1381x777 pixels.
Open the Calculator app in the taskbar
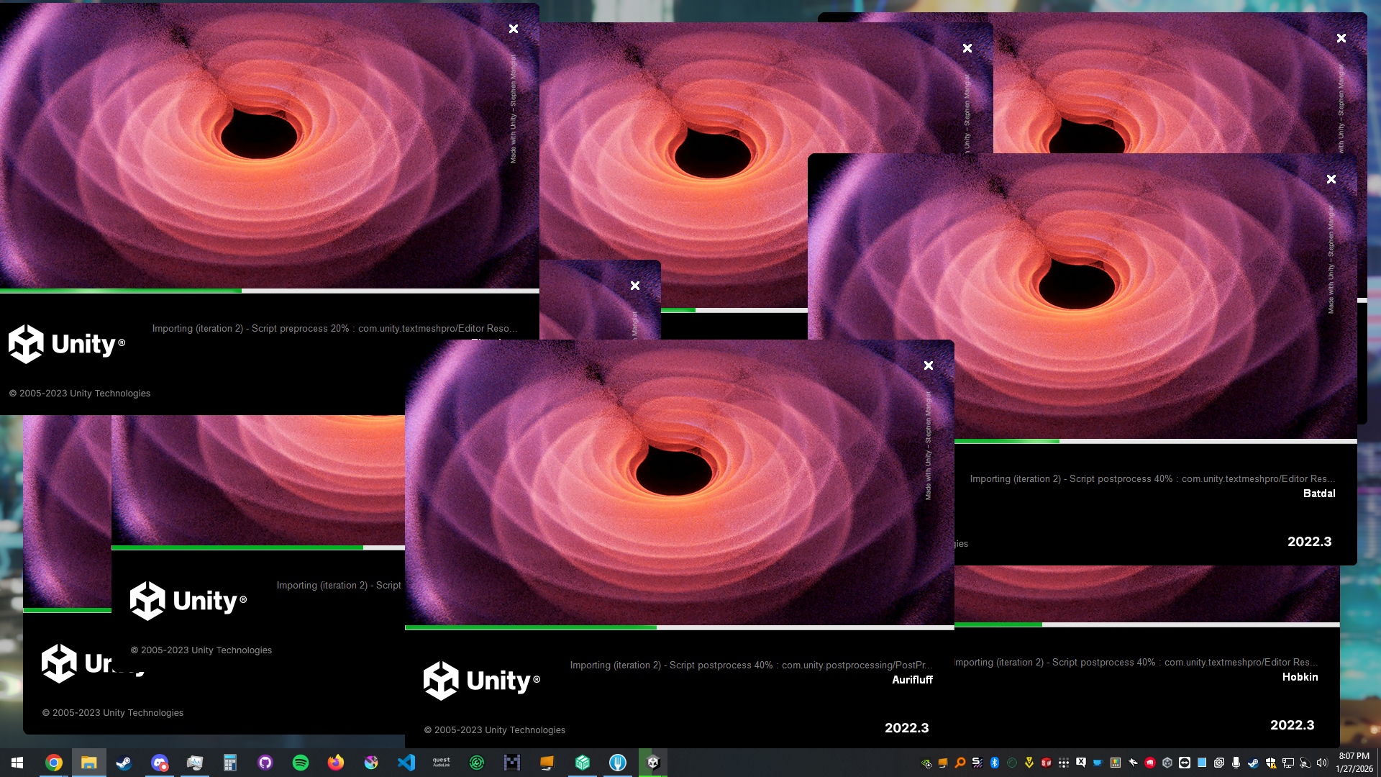pos(230,763)
